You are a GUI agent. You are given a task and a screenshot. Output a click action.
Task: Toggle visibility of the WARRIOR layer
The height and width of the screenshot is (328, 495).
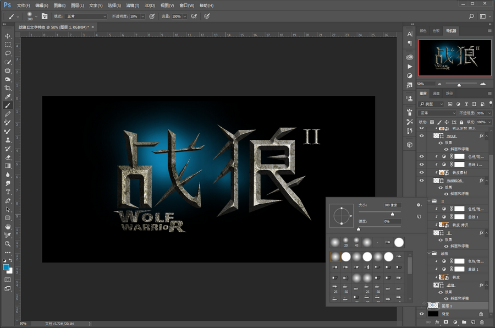(422, 181)
